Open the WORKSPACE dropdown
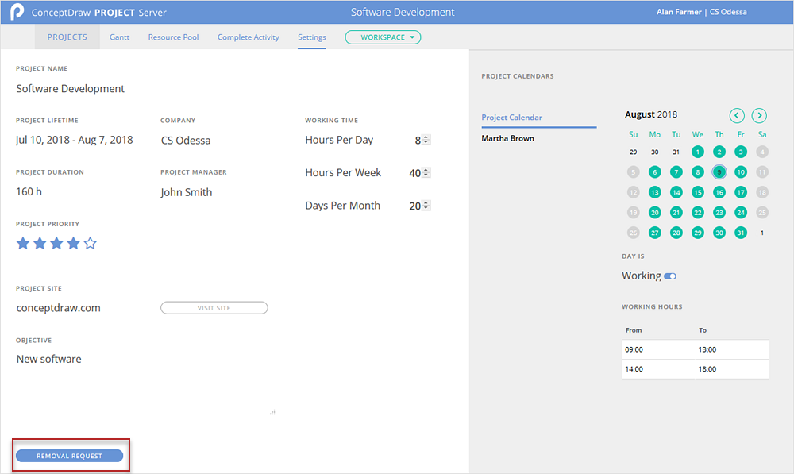The width and height of the screenshot is (794, 474). 383,37
